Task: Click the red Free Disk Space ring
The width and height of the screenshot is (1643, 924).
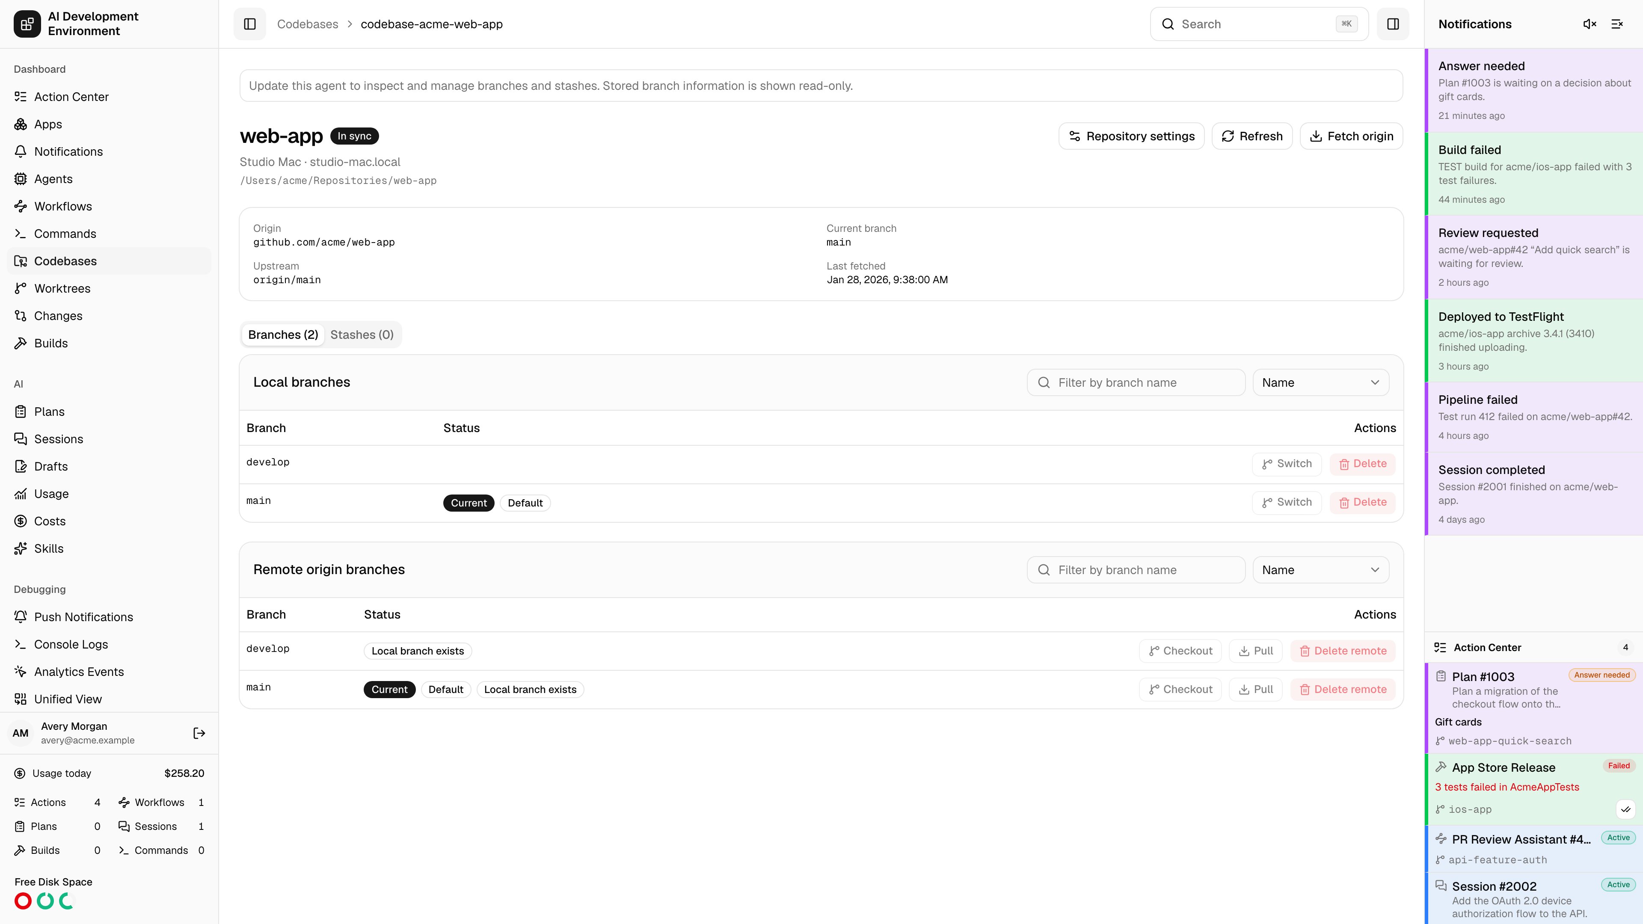Action: (23, 901)
